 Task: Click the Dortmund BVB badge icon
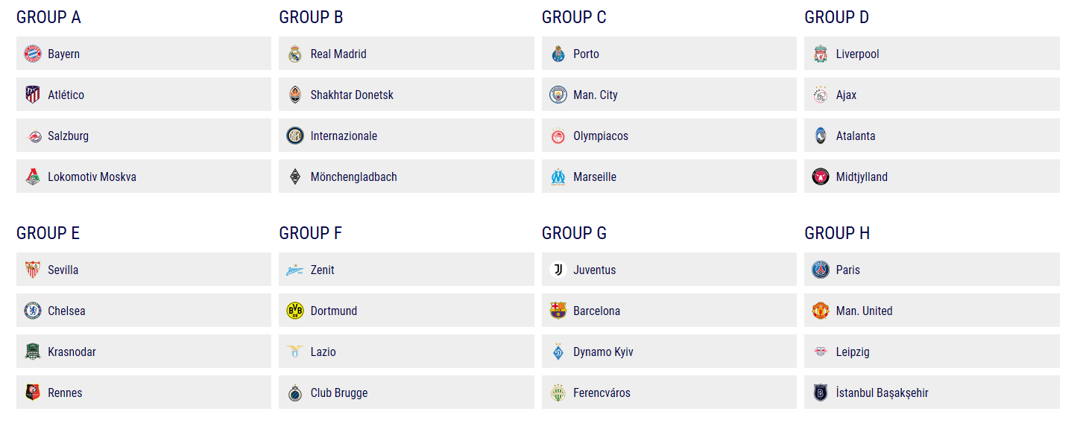click(295, 311)
